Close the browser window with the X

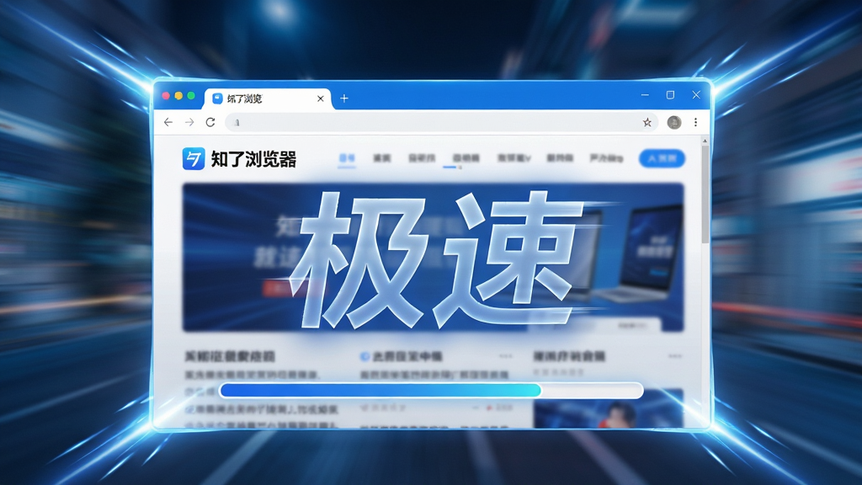click(x=696, y=95)
